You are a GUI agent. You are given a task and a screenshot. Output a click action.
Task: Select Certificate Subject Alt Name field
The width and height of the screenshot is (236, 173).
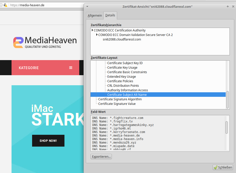158,95
